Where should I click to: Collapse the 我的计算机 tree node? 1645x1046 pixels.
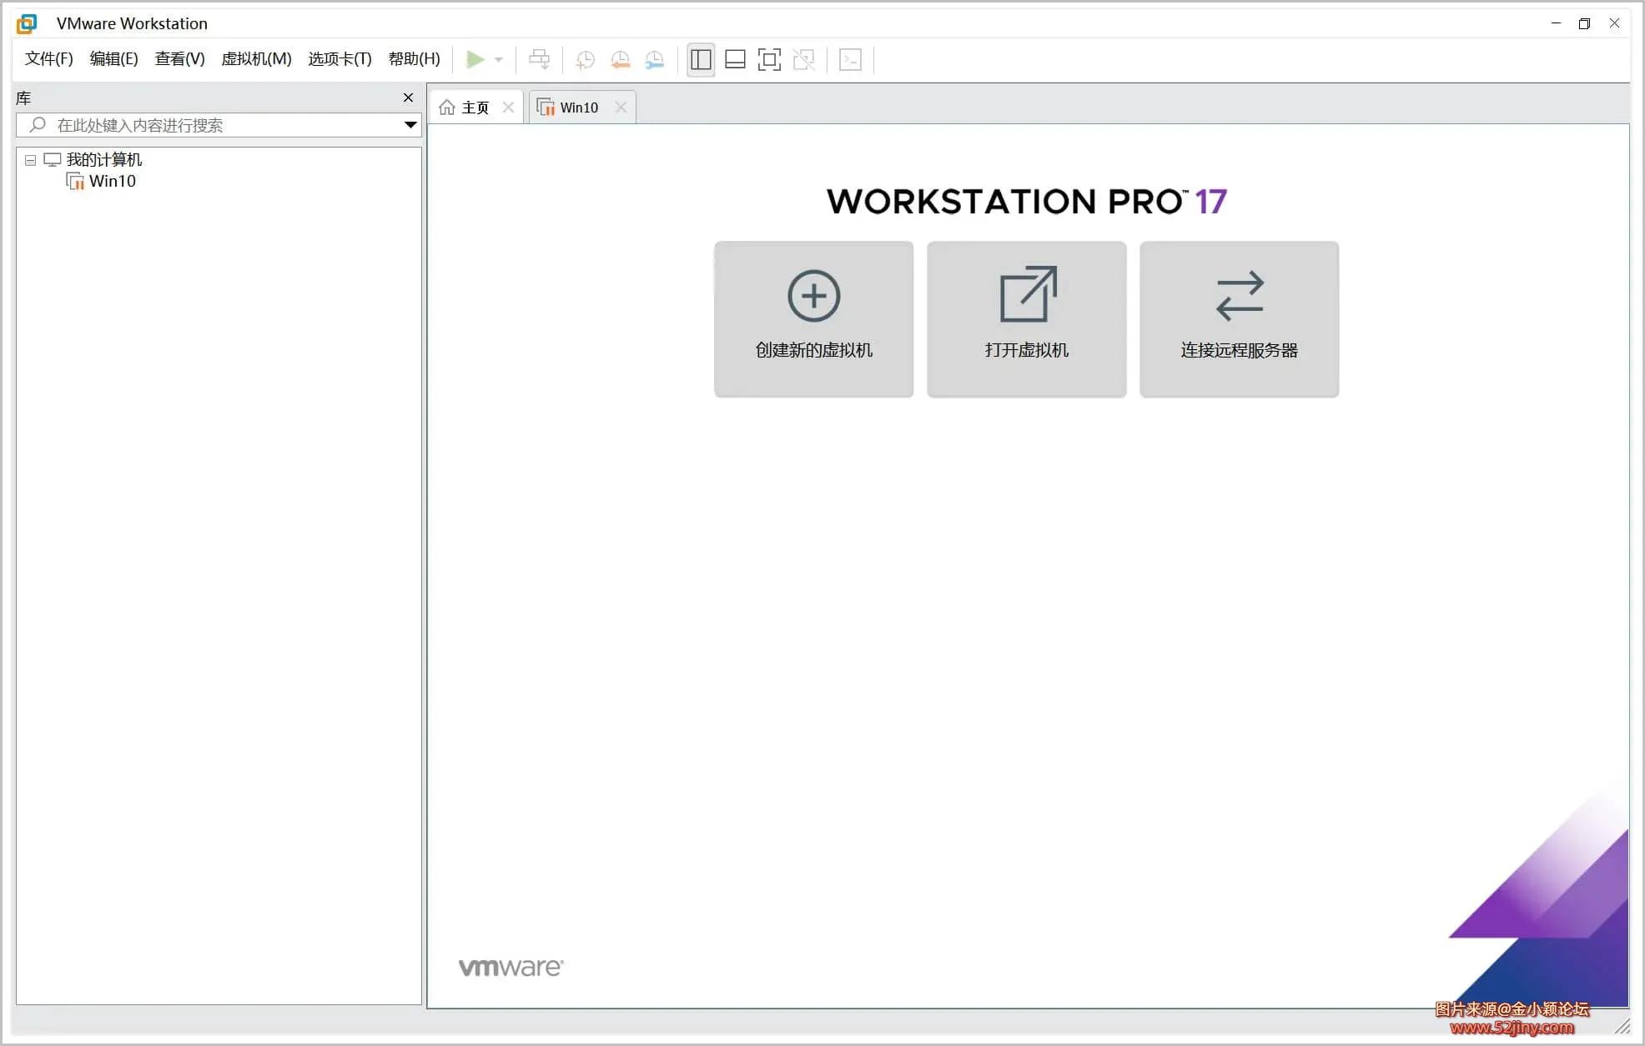30,160
